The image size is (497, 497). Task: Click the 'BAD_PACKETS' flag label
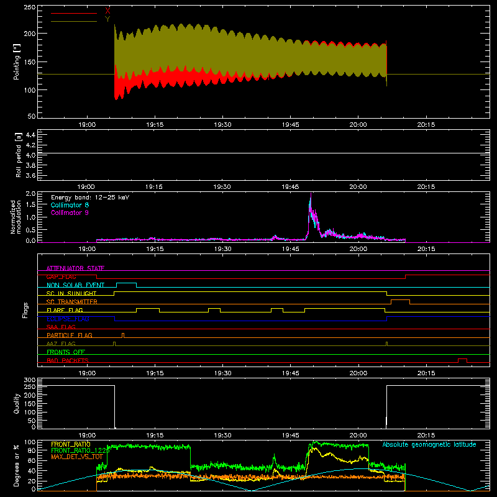[68, 360]
